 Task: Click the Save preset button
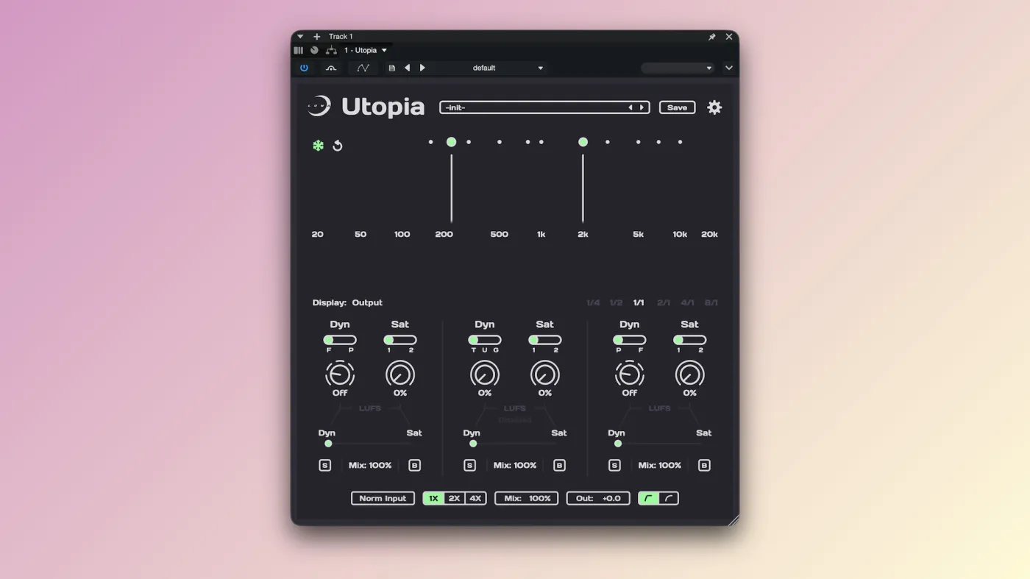[x=678, y=107]
